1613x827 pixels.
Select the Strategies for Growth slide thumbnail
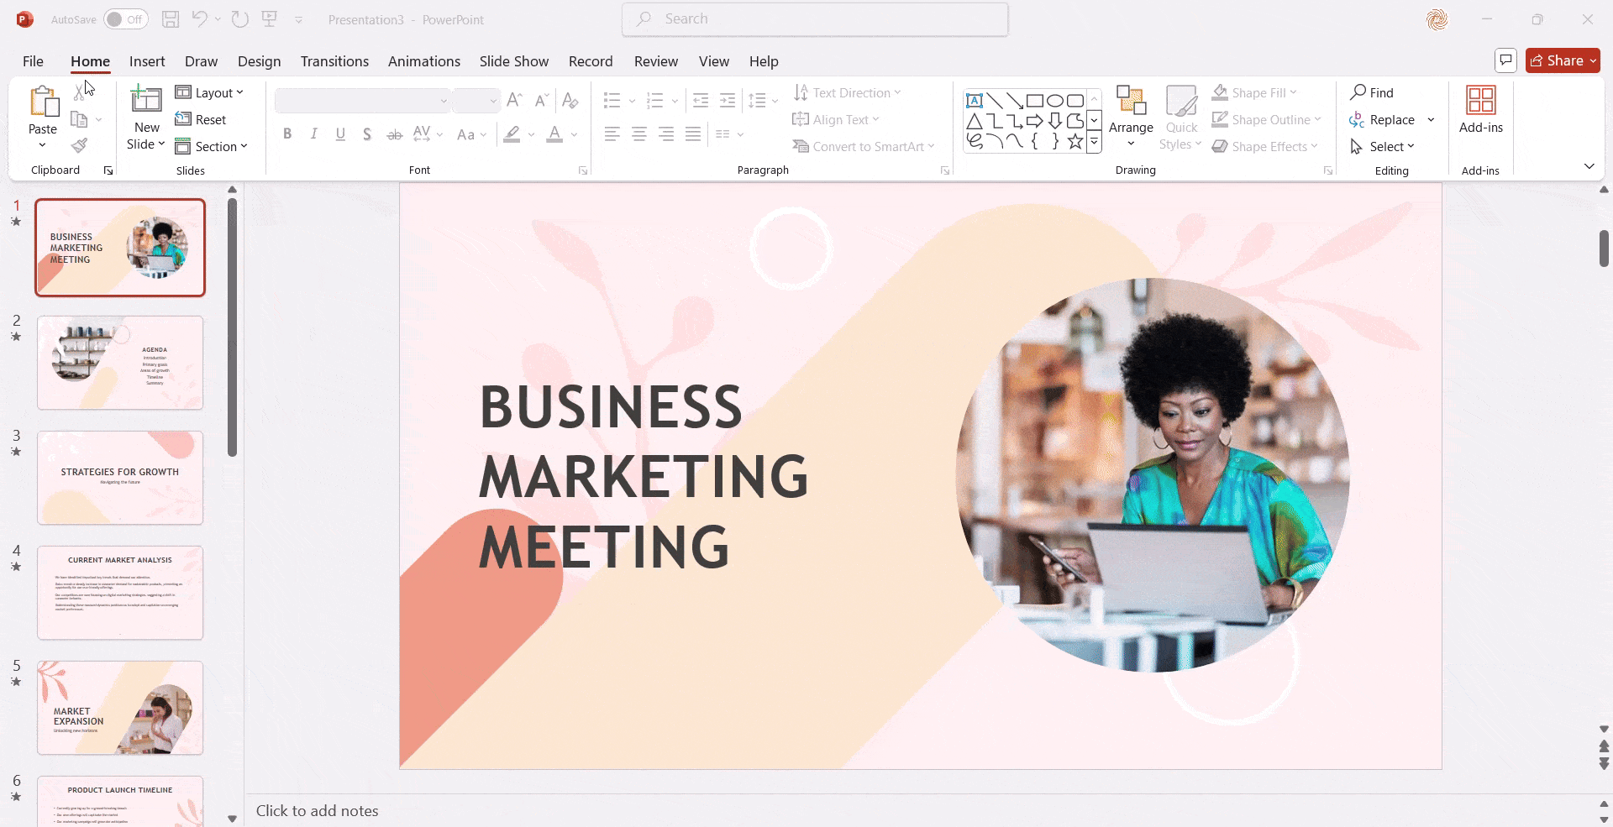tap(120, 477)
